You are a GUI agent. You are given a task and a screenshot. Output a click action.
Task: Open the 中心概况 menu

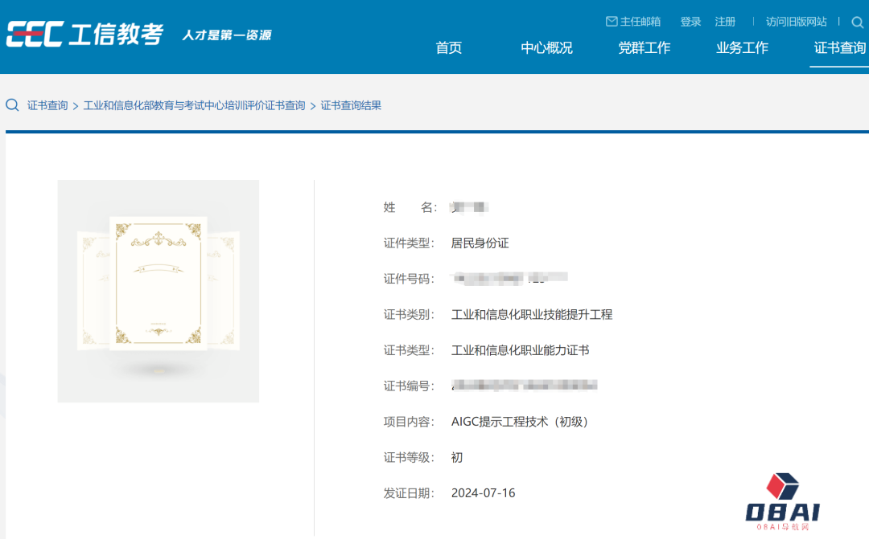pyautogui.click(x=546, y=48)
